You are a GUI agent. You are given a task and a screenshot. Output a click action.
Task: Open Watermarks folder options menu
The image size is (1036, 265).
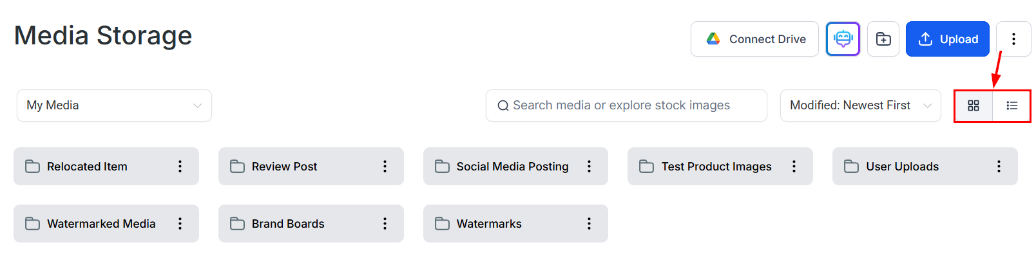click(x=589, y=224)
